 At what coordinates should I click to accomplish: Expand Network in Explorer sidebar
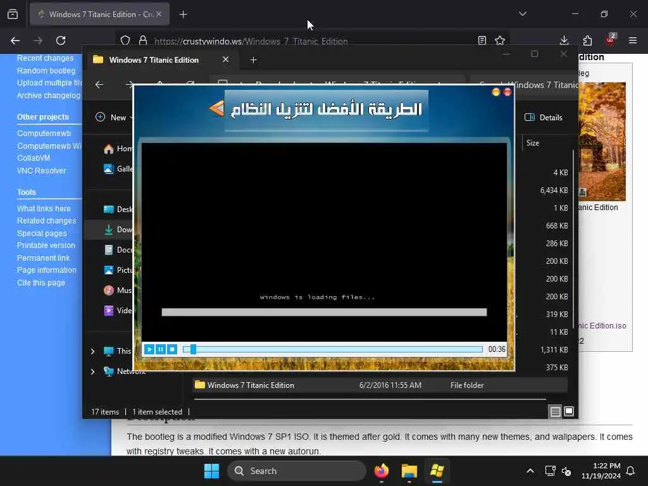[93, 371]
